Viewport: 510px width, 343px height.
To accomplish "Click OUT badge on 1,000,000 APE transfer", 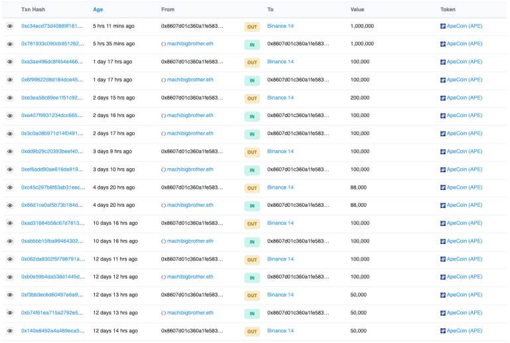I will coord(252,27).
